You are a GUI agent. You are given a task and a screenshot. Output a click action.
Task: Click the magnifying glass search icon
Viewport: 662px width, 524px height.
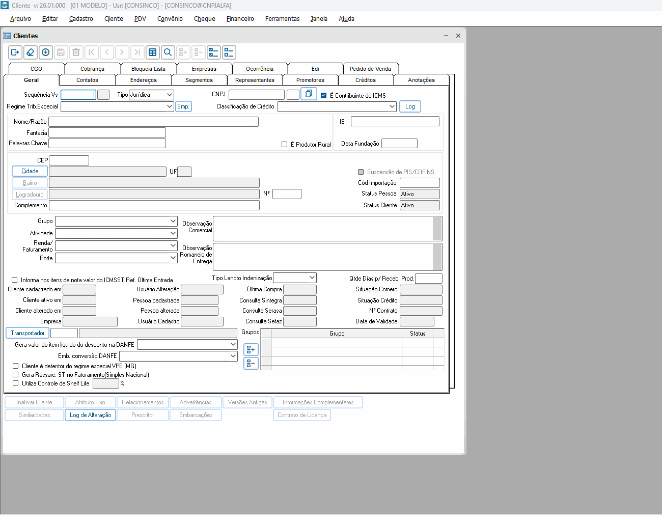point(168,52)
